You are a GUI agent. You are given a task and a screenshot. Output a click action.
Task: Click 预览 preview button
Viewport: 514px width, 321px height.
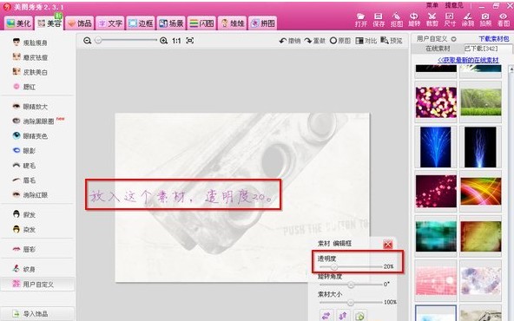(x=392, y=41)
